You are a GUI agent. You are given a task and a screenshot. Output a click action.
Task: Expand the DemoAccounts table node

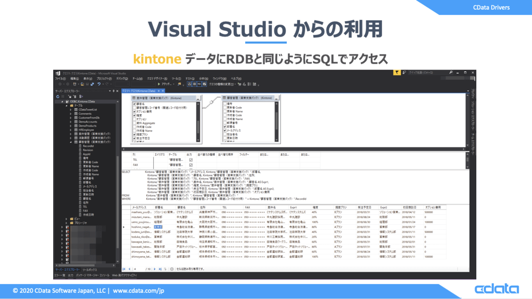coord(70,122)
